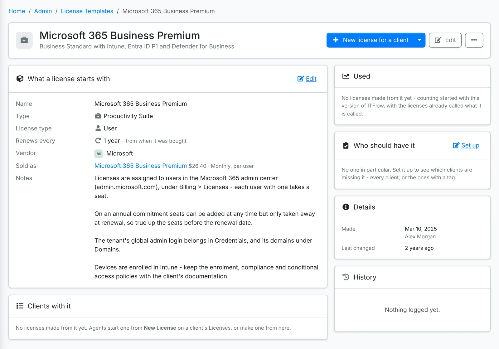Image resolution: width=499 pixels, height=349 pixels.
Task: Click 'Nothing logged yet.' in History
Action: (412, 310)
